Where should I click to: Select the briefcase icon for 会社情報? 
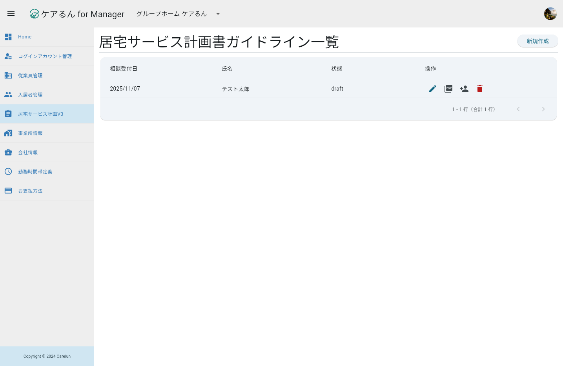pyautogui.click(x=8, y=152)
